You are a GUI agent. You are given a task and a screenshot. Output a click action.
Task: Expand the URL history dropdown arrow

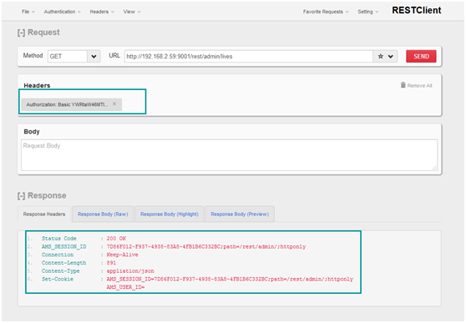(391, 56)
